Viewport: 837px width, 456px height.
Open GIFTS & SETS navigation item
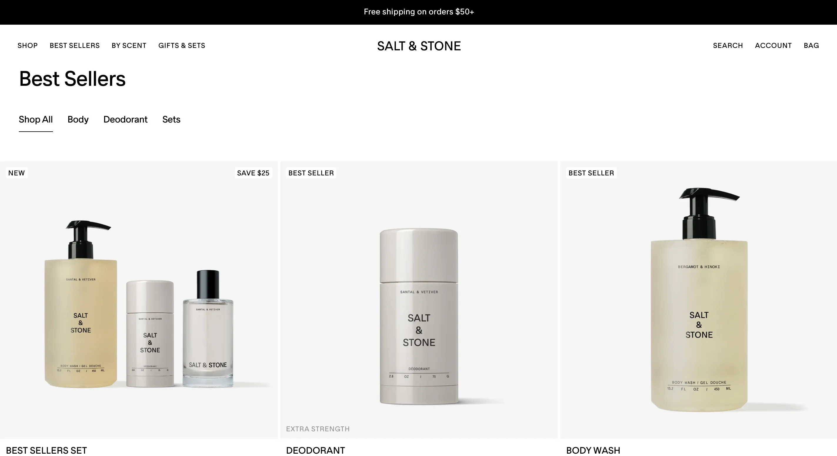point(182,46)
